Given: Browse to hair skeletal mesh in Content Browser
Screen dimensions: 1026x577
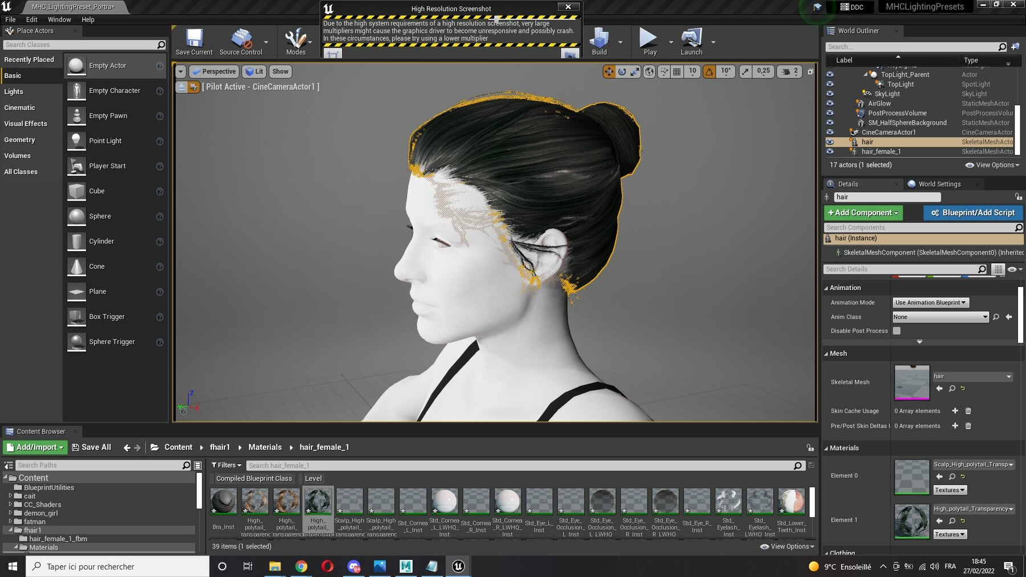Looking at the screenshot, I should [x=952, y=388].
